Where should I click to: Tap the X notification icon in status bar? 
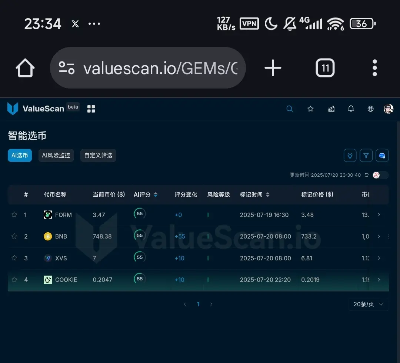[75, 24]
